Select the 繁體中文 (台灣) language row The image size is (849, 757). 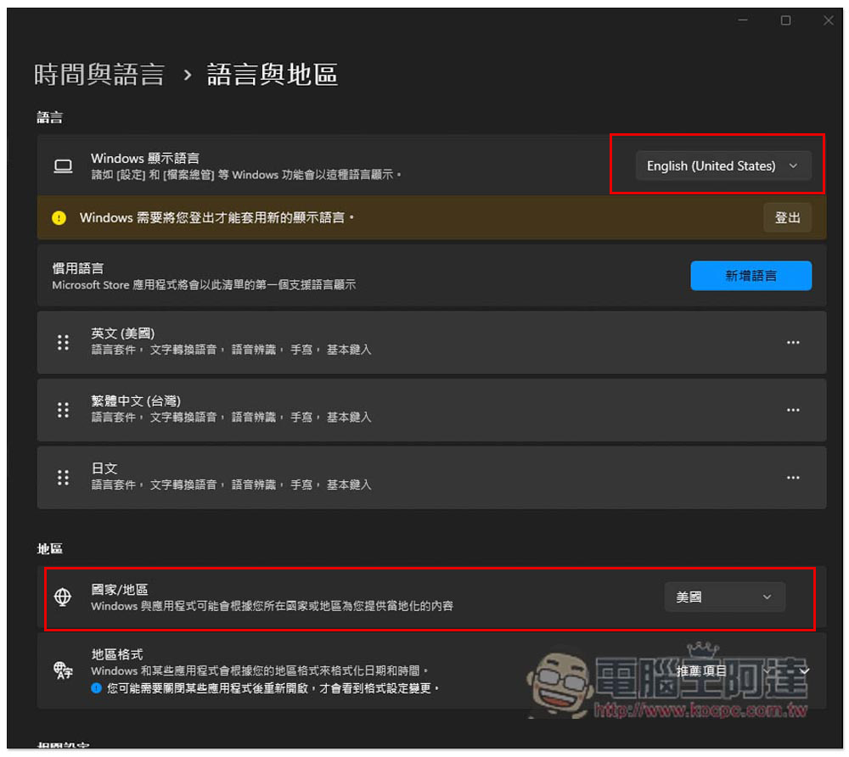pyautogui.click(x=431, y=410)
